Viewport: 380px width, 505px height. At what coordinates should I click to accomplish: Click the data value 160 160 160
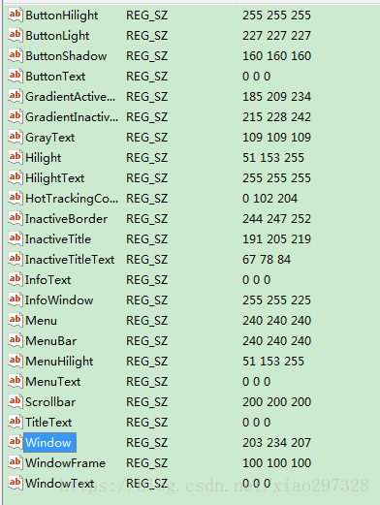pos(276,56)
